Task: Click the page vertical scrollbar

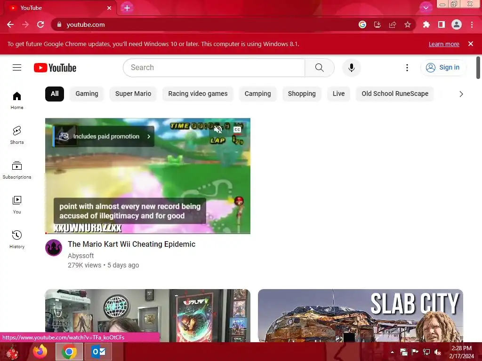Action: pyautogui.click(x=478, y=68)
